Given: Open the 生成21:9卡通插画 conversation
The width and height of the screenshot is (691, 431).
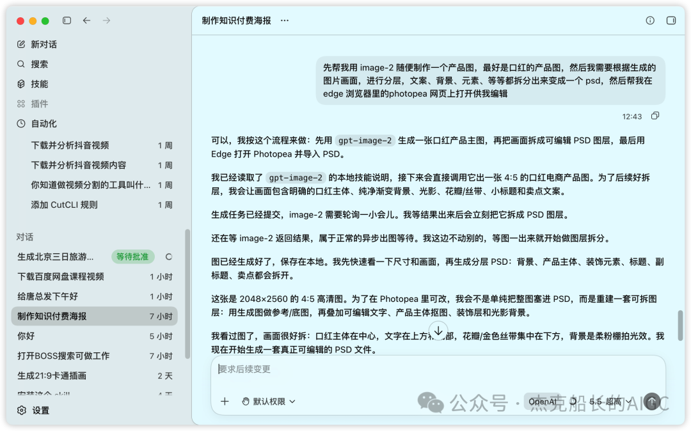Looking at the screenshot, I should (x=95, y=375).
